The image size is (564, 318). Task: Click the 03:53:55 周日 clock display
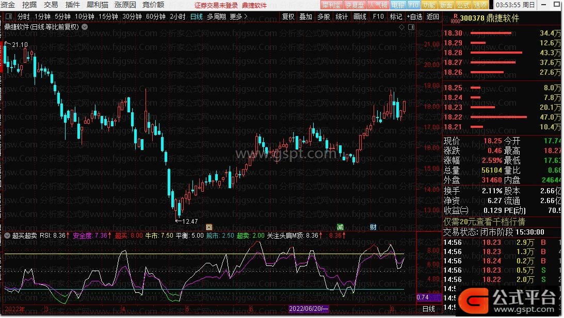[x=515, y=5]
